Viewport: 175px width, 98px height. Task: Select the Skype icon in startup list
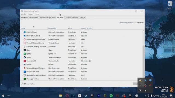click(x=25, y=50)
